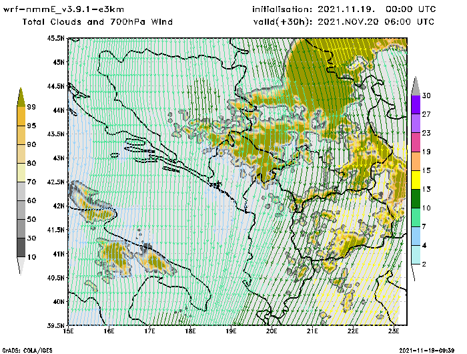This screenshot has height=354, width=467.
Task: Click the 2-4 pale cyan wind swatch
Action: (x=416, y=254)
